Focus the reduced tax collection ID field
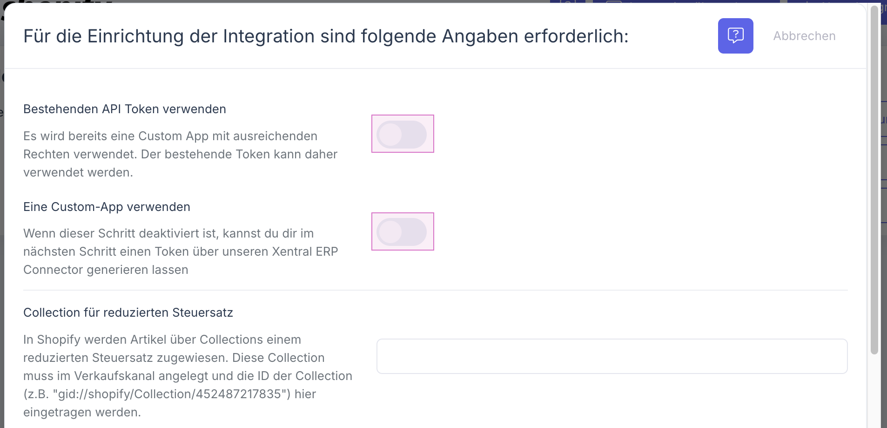The image size is (887, 428). point(611,356)
